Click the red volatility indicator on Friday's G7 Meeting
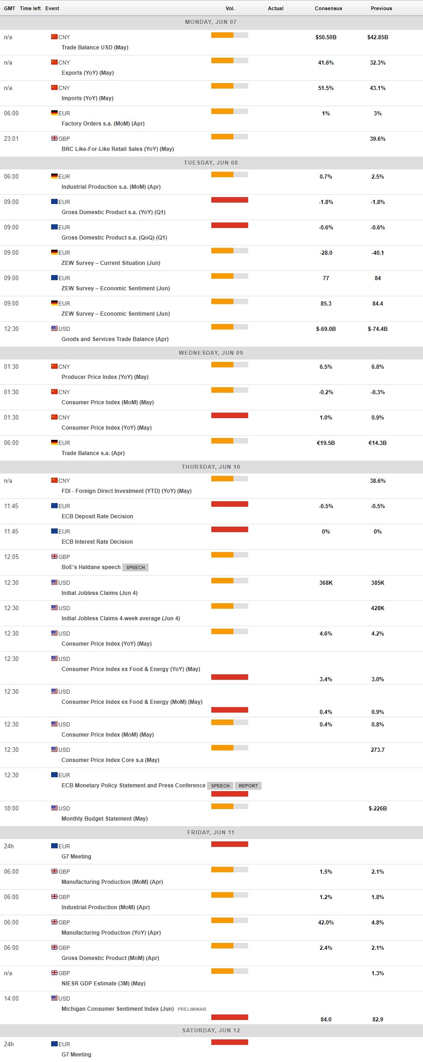423x1062 pixels. click(229, 844)
